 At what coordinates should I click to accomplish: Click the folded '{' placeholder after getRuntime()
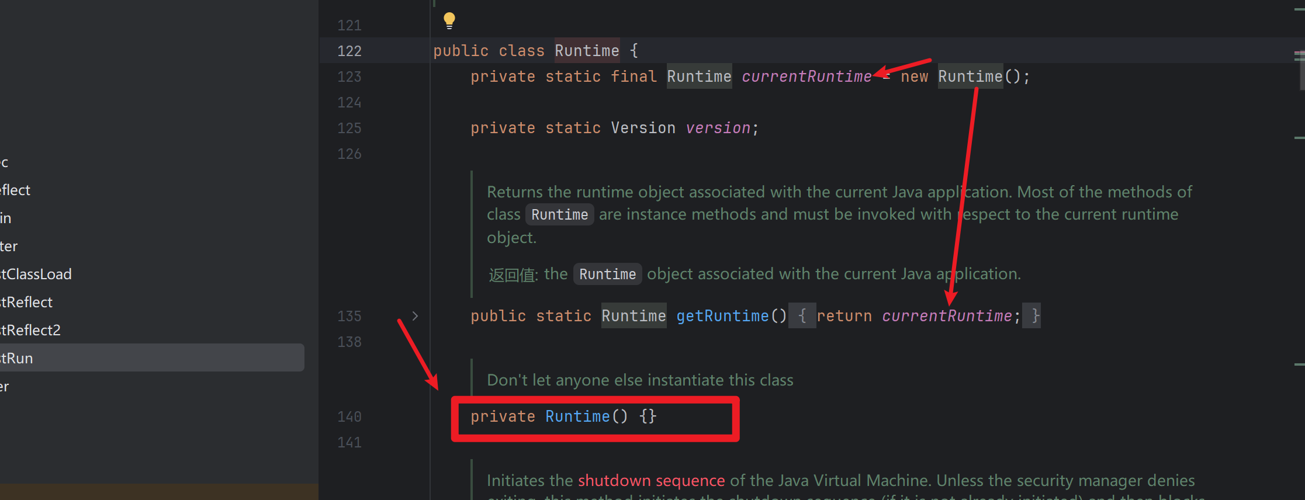click(802, 316)
